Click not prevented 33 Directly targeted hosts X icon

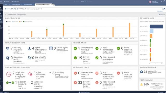click(75, 83)
